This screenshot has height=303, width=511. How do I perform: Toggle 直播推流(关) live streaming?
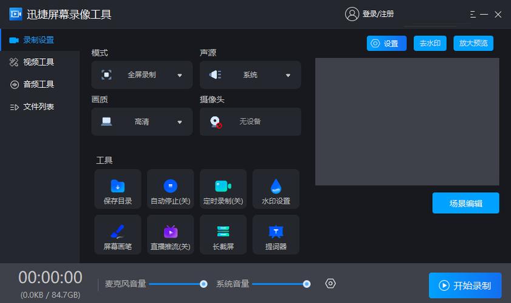[171, 235]
